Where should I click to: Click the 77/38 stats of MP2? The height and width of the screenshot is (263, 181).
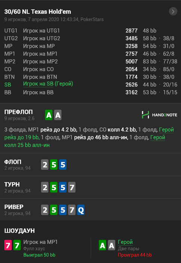point(170,62)
